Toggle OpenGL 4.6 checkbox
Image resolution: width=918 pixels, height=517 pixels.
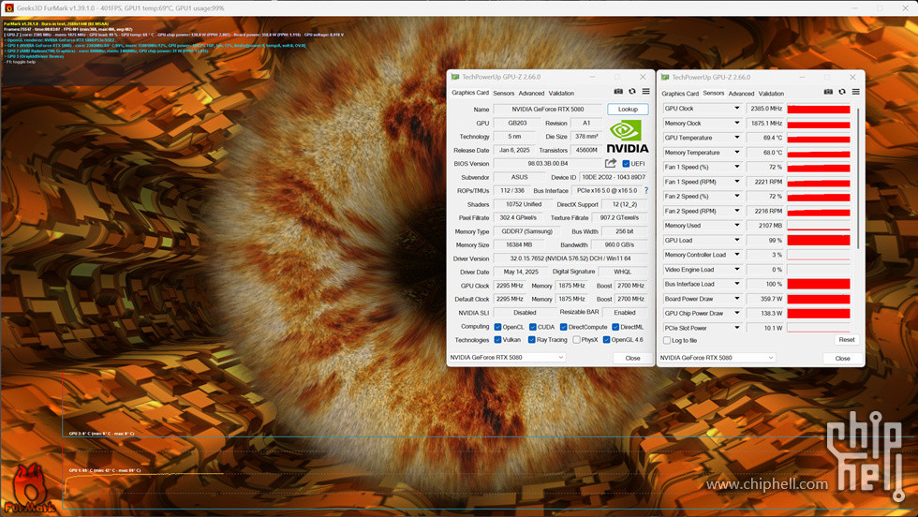click(x=607, y=340)
